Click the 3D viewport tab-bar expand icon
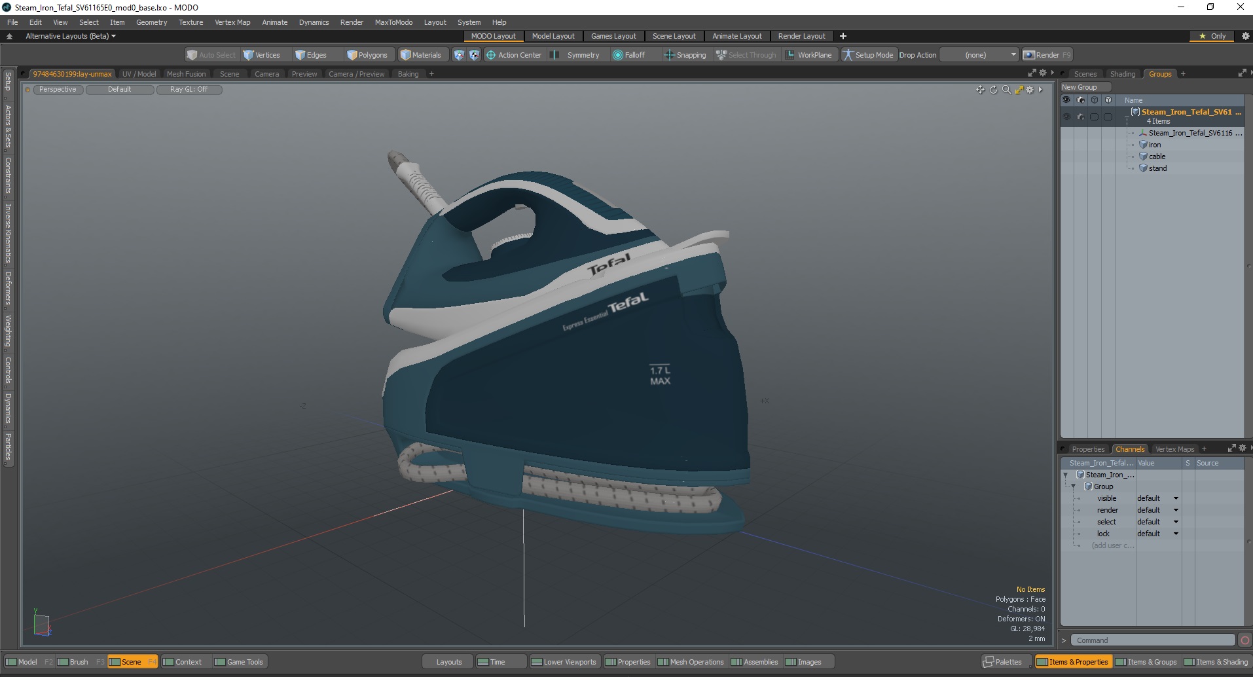 click(1032, 73)
